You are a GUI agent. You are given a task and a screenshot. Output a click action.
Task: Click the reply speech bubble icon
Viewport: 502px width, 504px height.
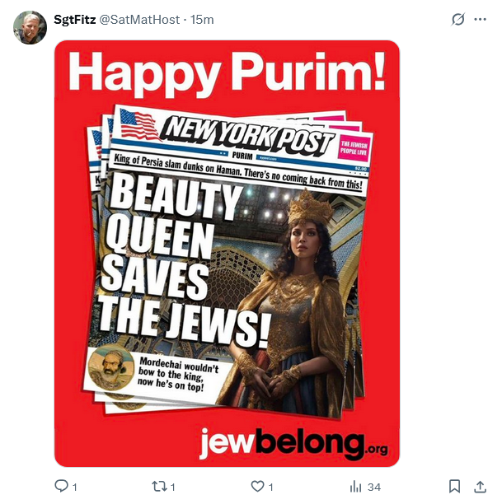click(x=60, y=487)
